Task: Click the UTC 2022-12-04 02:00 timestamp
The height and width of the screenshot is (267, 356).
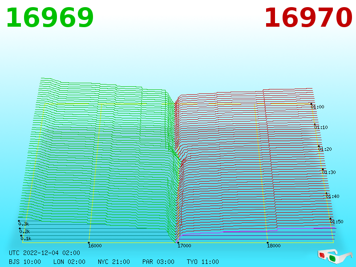Action: (x=44, y=253)
